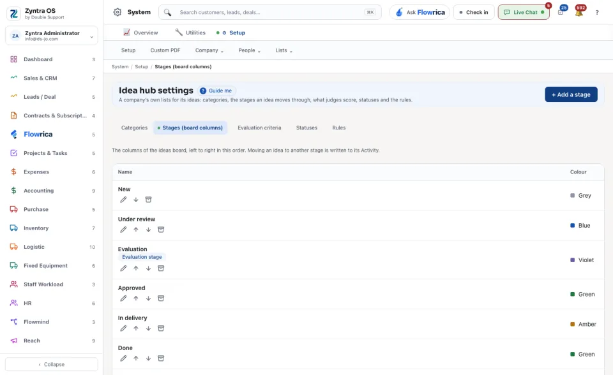The image size is (613, 375).
Task: Open the People dropdown menu
Action: coord(249,50)
